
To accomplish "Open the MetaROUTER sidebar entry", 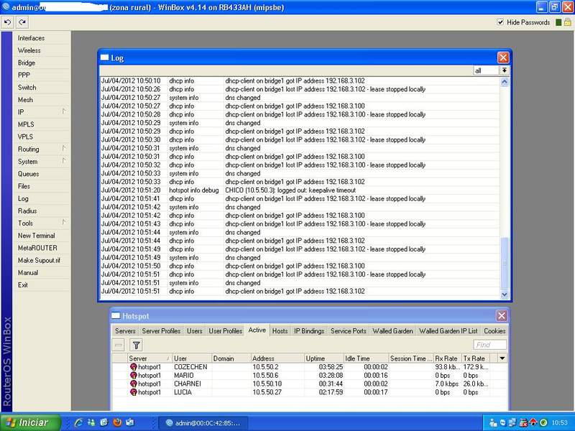I will coord(37,248).
